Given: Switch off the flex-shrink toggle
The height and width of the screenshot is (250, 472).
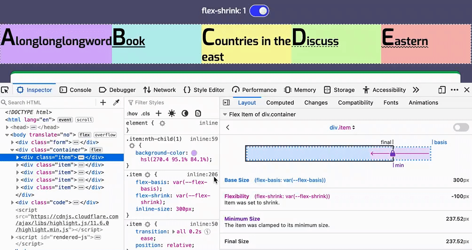Looking at the screenshot, I should click(259, 11).
